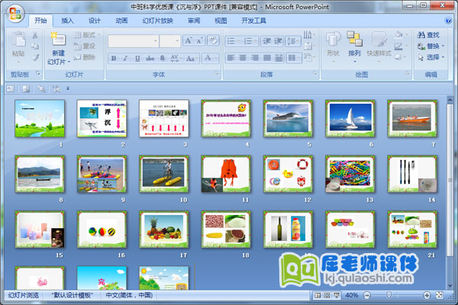Open the 审阅 tab
Screen dimensions: 458x305
click(194, 21)
